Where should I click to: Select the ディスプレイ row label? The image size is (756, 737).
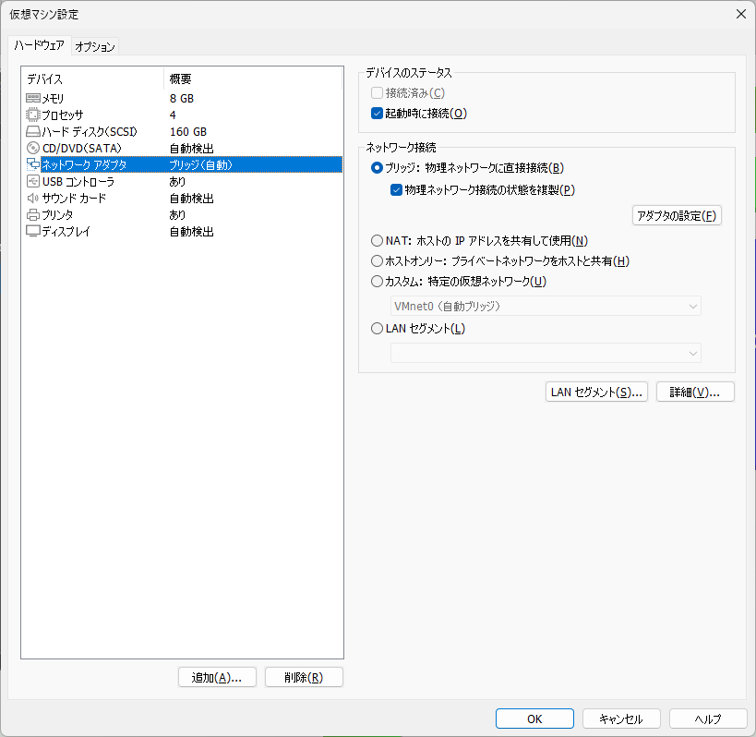pos(66,231)
